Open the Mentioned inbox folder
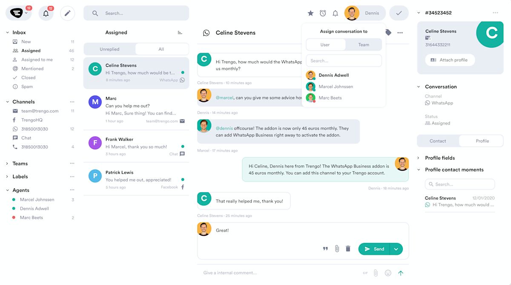Image resolution: width=511 pixels, height=285 pixels. 32,68
